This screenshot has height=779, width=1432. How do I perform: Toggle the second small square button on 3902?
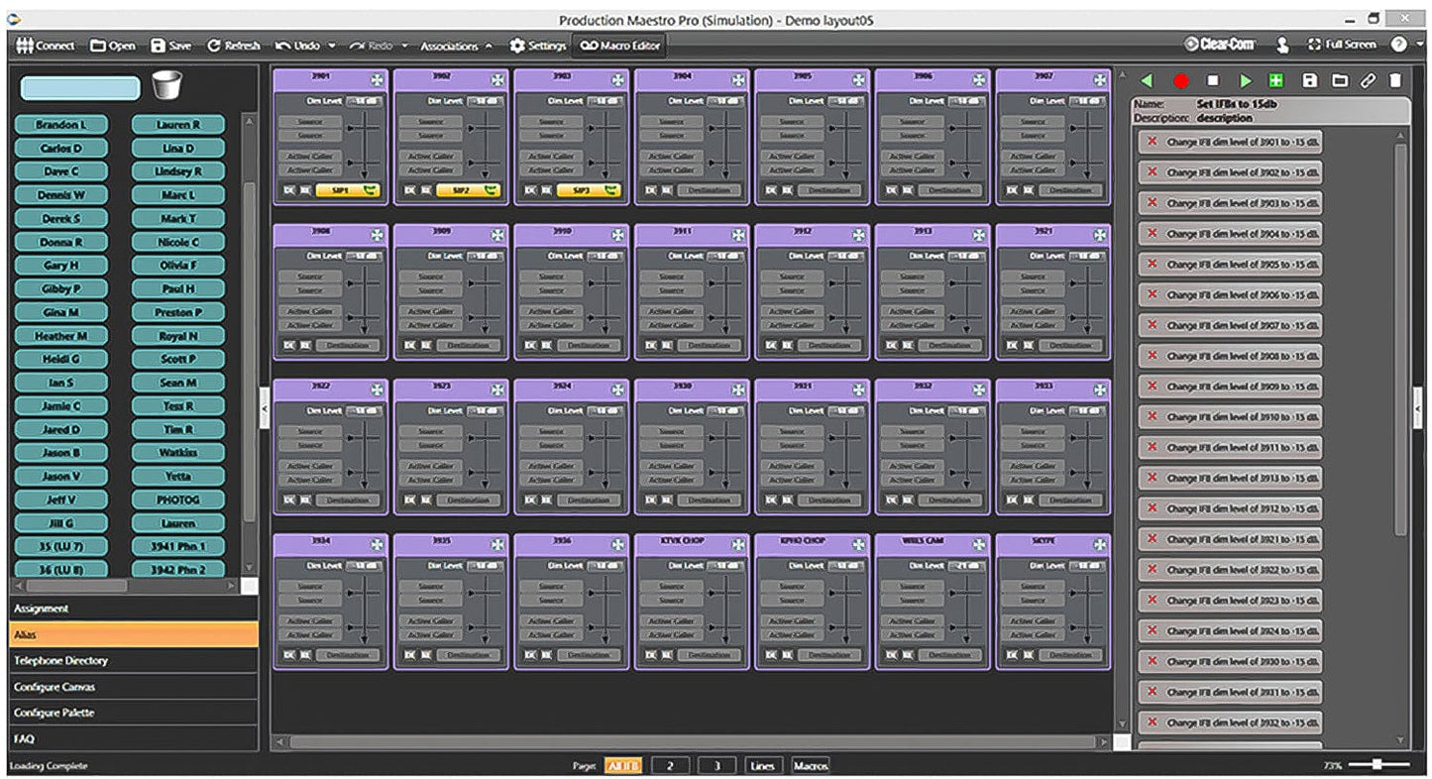pyautogui.click(x=425, y=189)
